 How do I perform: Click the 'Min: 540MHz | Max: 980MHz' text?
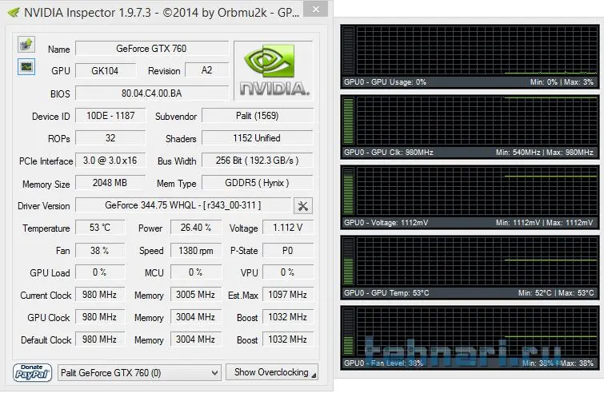point(544,153)
